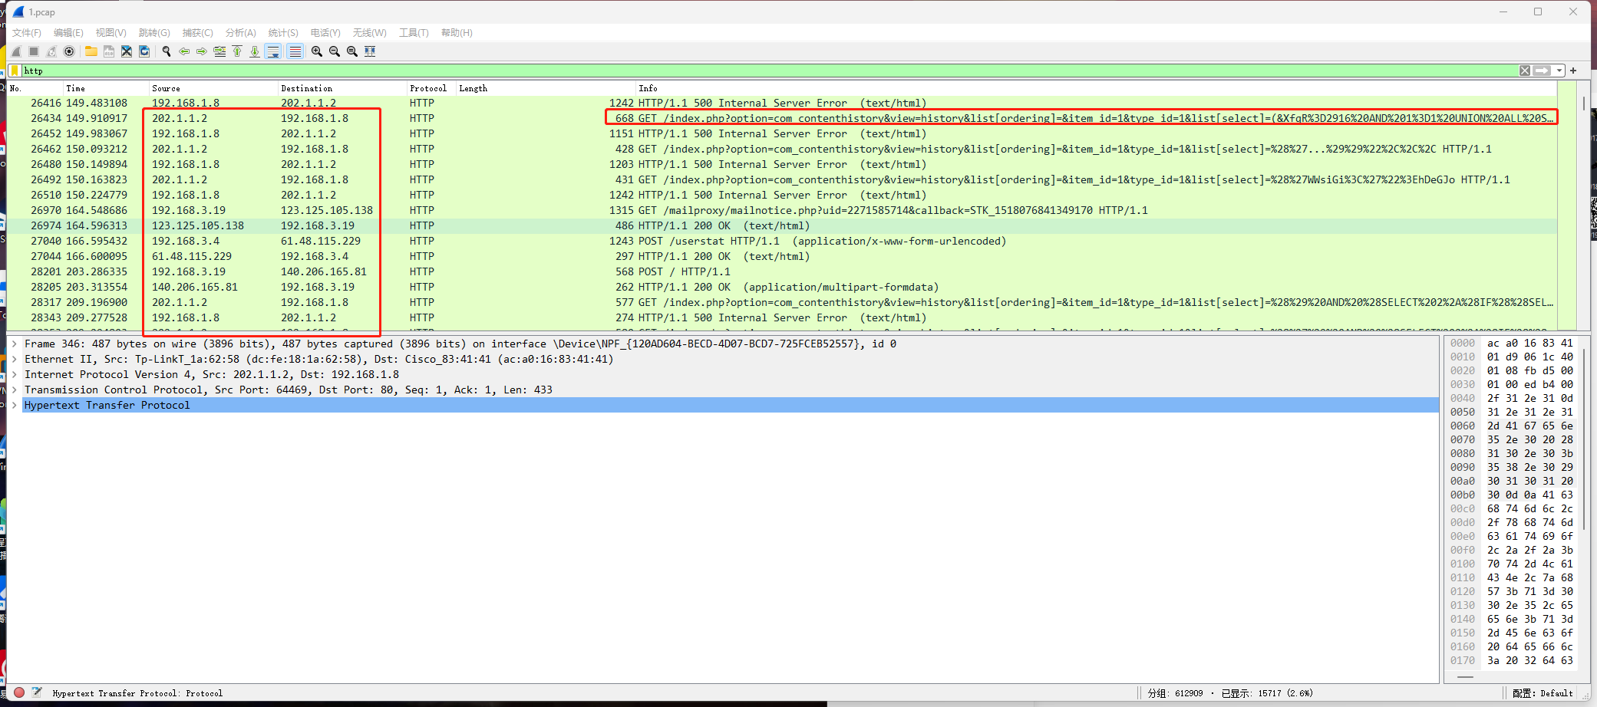Stop capture with the square toolbar icon
The height and width of the screenshot is (707, 1597).
[34, 51]
